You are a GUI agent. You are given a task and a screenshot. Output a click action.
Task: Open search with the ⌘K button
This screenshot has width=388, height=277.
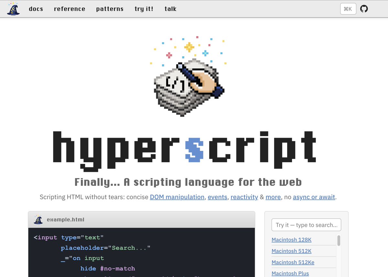pyautogui.click(x=348, y=9)
